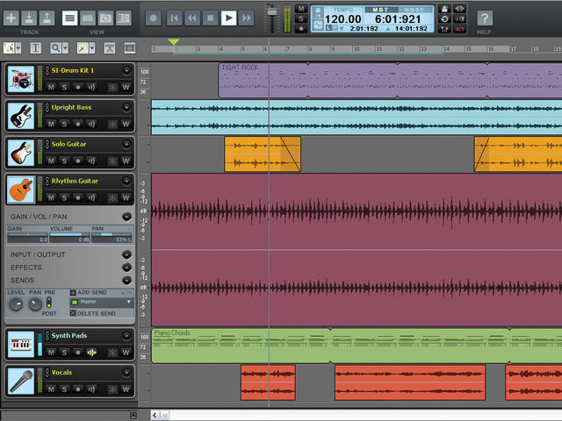Screen dimensions: 562x421
Task: Expand the Solo Guitar track strip
Action: click(126, 144)
